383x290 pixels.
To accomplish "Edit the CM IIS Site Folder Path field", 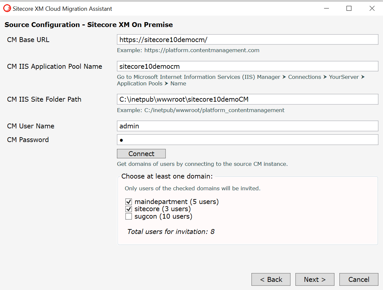I will click(x=248, y=99).
